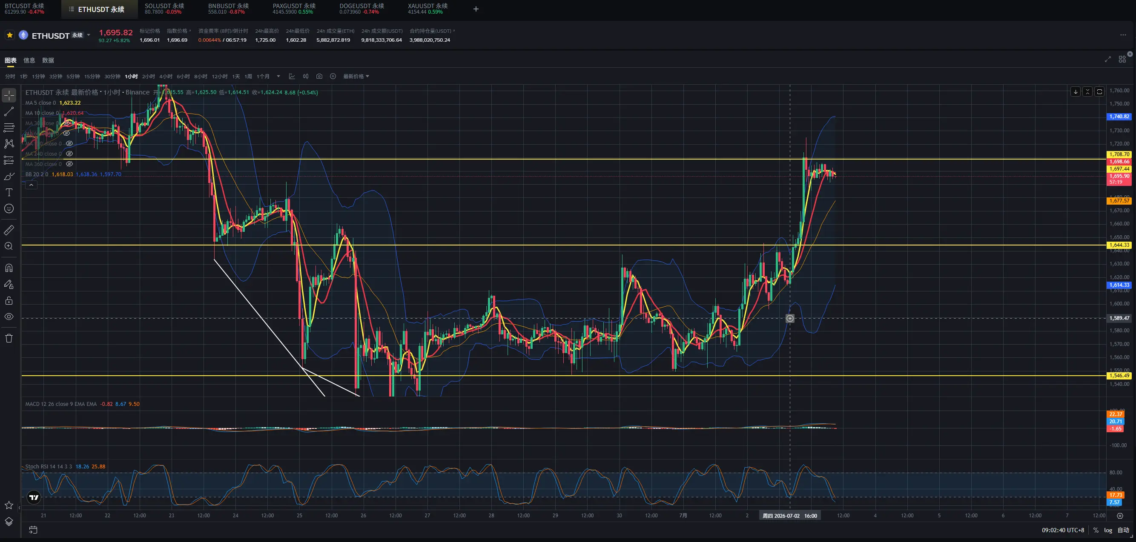
Task: Open the BTCUSDT 永续 tab
Action: point(25,9)
